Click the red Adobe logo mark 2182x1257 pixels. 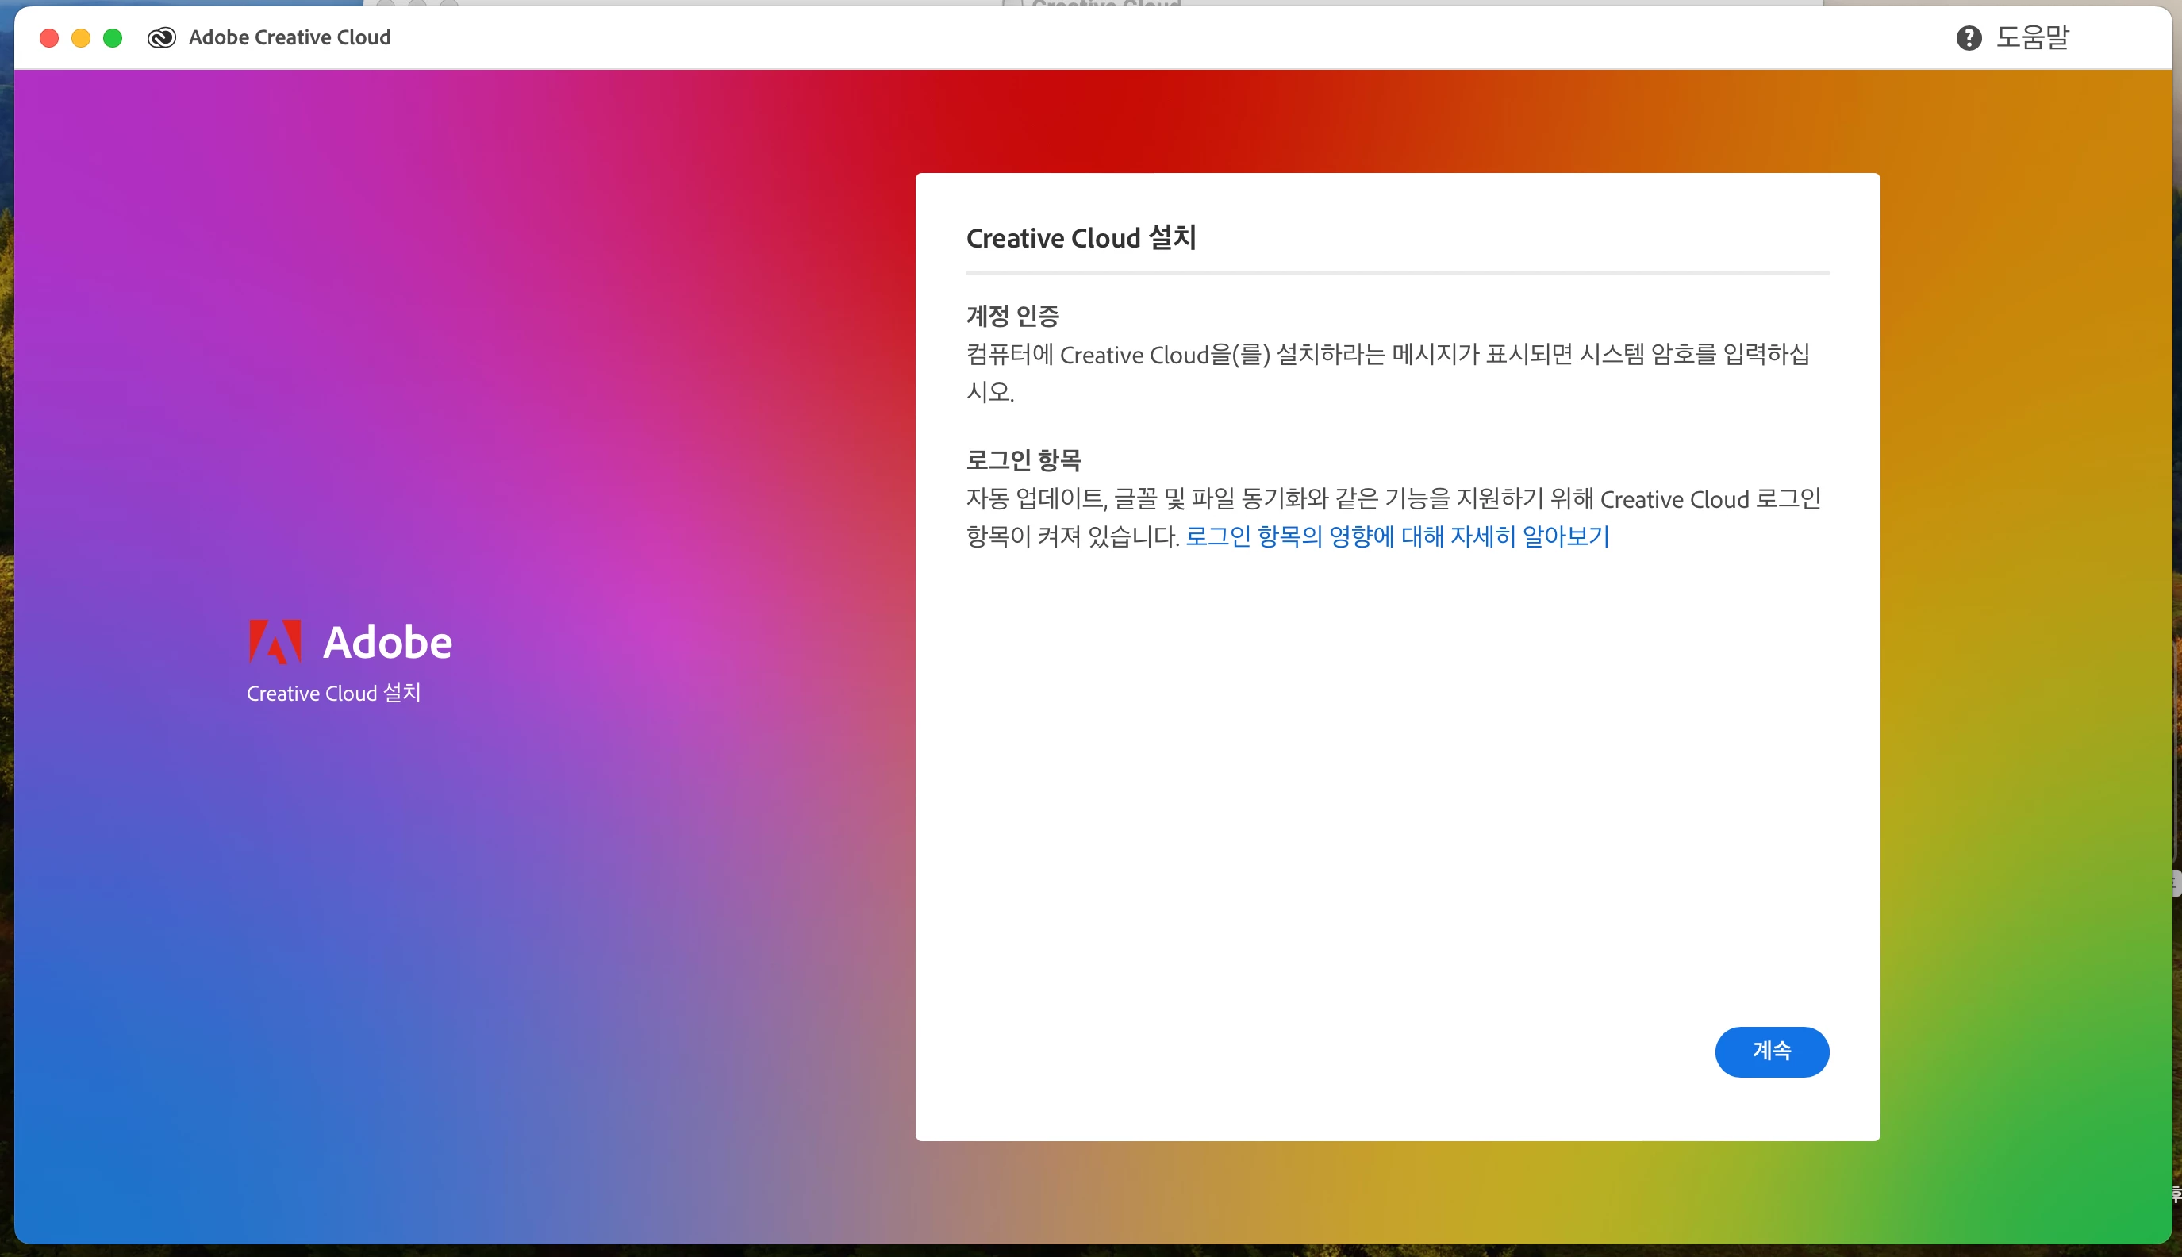point(275,641)
